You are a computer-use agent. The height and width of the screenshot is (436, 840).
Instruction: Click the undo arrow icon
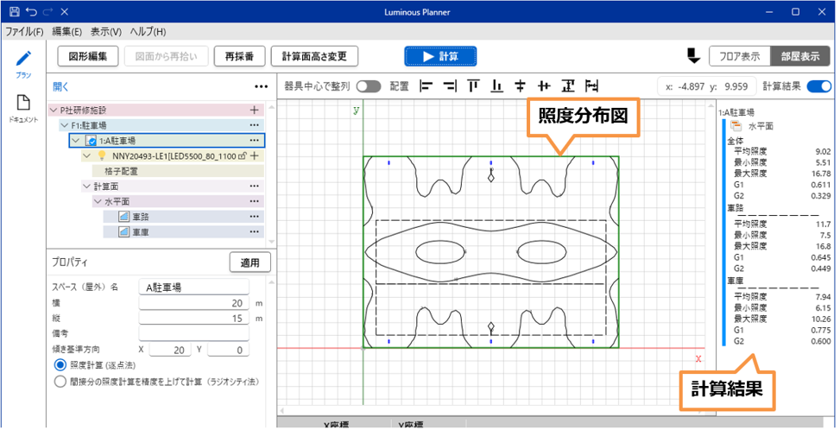click(31, 12)
